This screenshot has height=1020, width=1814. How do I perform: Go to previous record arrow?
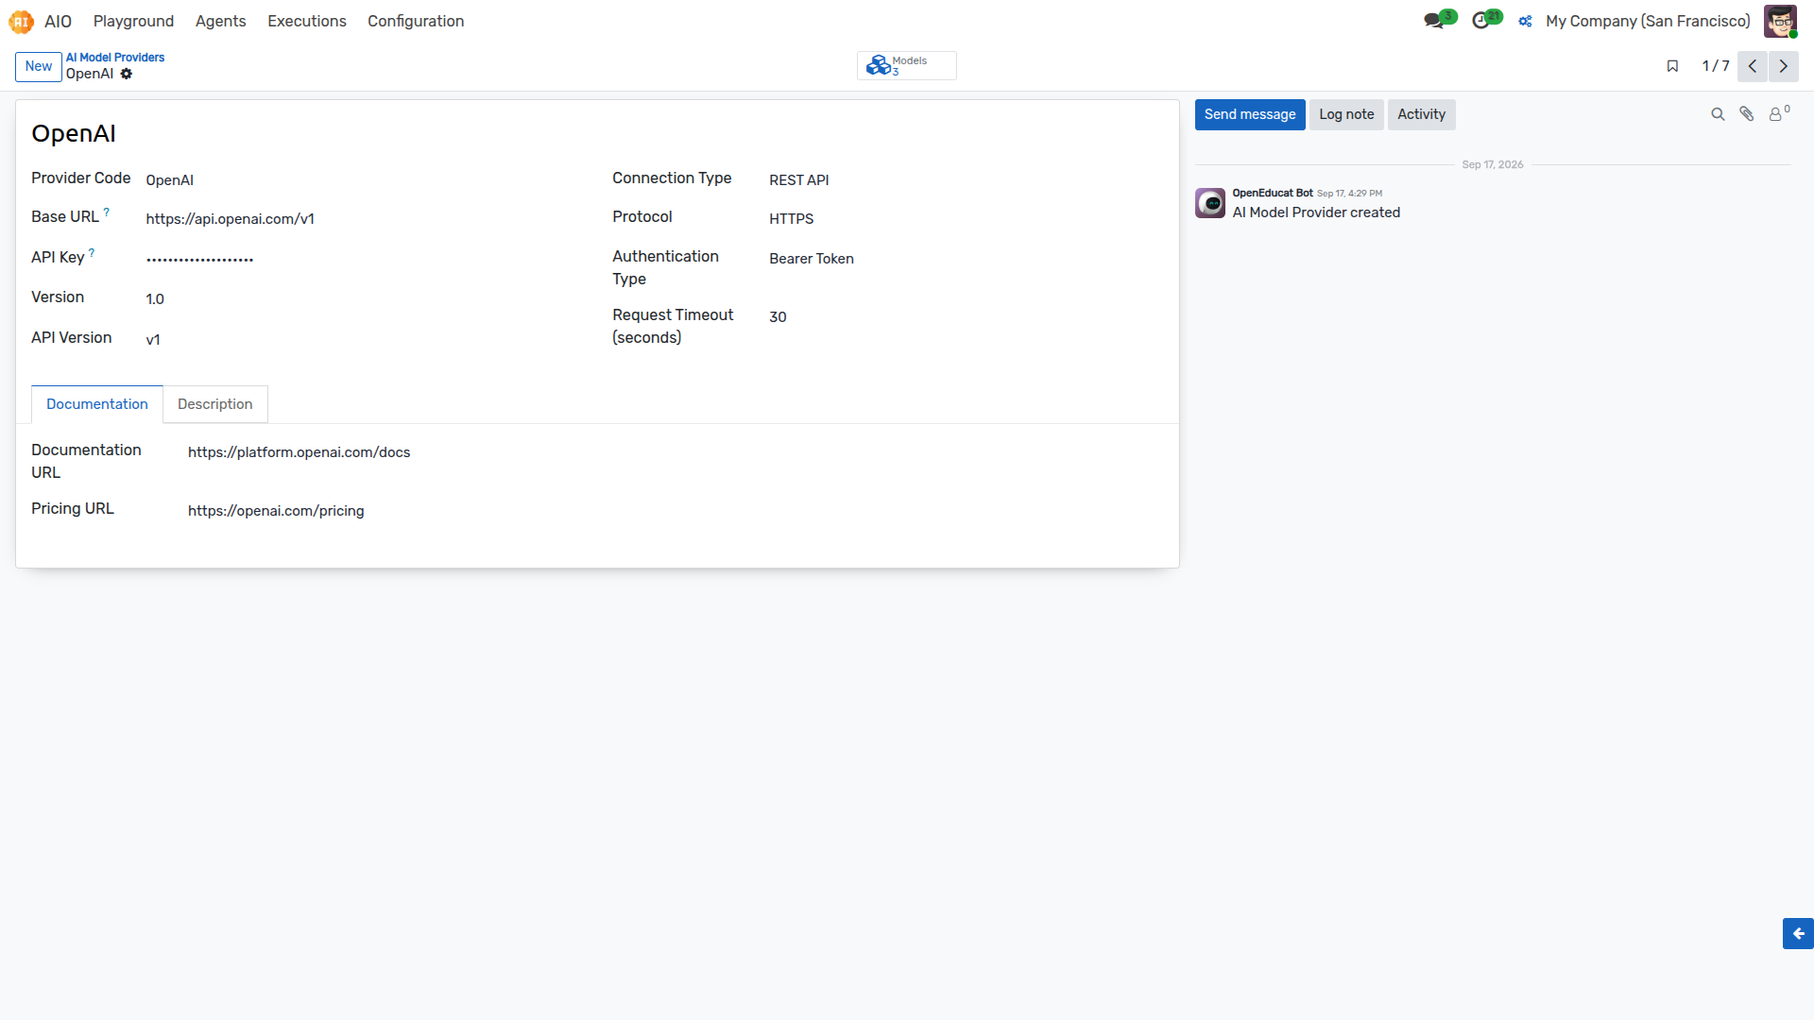(x=1753, y=66)
